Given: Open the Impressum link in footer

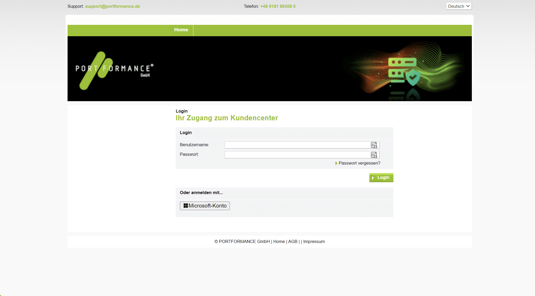Looking at the screenshot, I should [x=314, y=242].
